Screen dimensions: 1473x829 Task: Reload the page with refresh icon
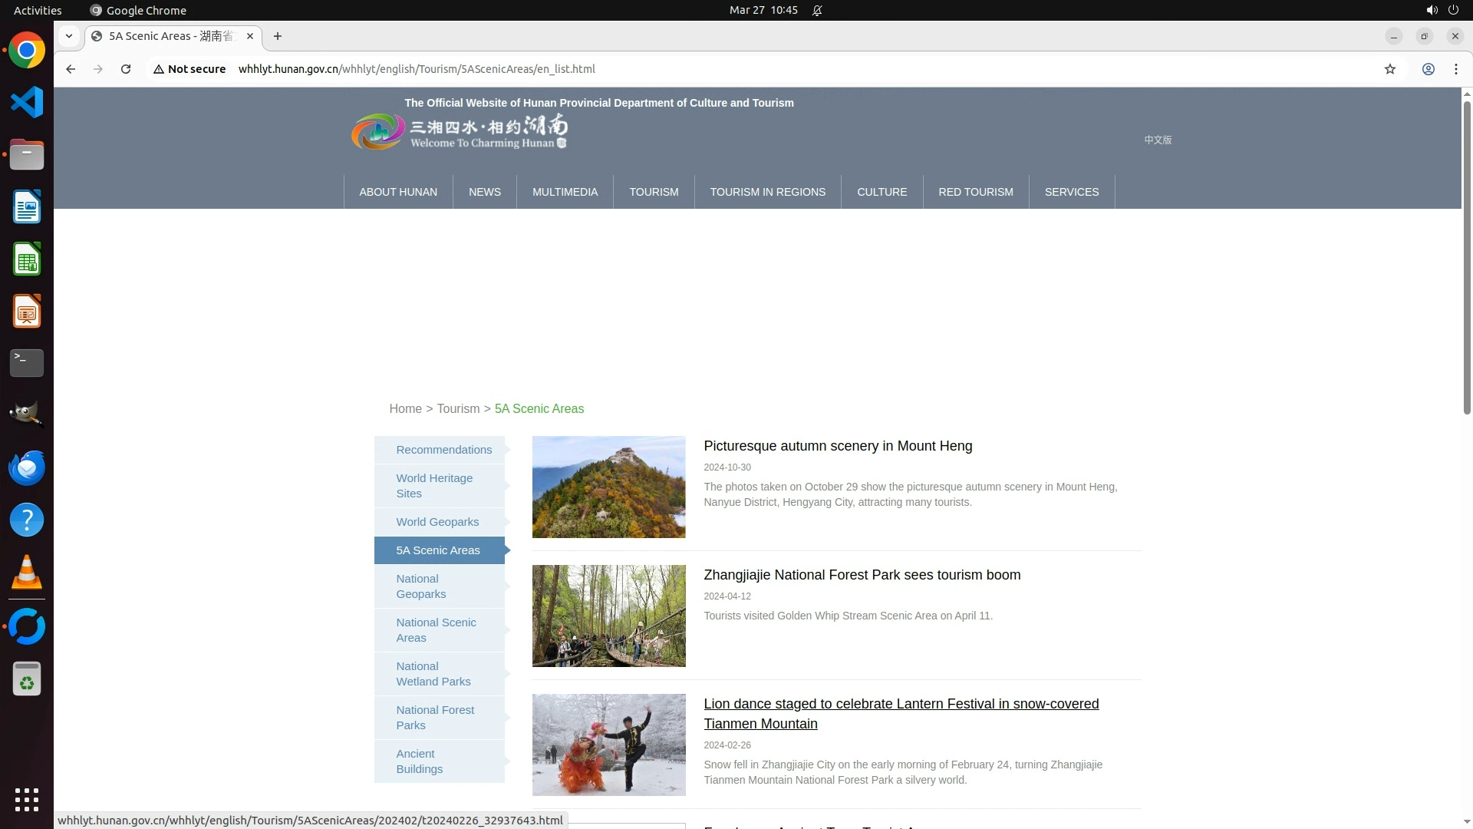pyautogui.click(x=126, y=69)
